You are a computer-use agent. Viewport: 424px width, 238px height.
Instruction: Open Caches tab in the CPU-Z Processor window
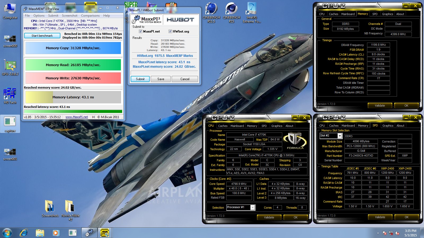[223, 126]
